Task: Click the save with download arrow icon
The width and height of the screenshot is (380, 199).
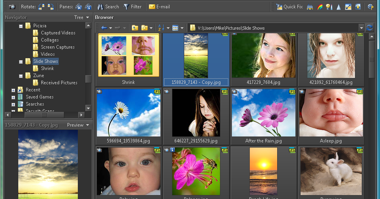Action: point(358,7)
